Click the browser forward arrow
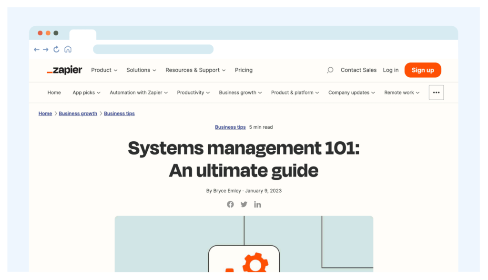The image size is (488, 280). 46,50
